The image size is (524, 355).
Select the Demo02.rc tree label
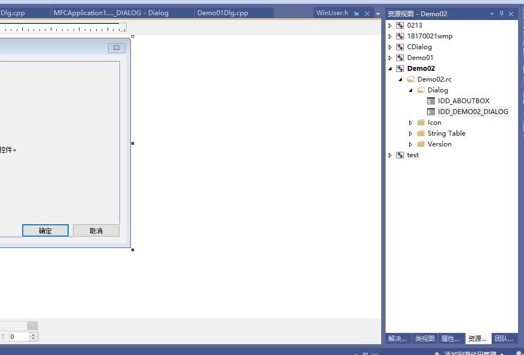[434, 79]
